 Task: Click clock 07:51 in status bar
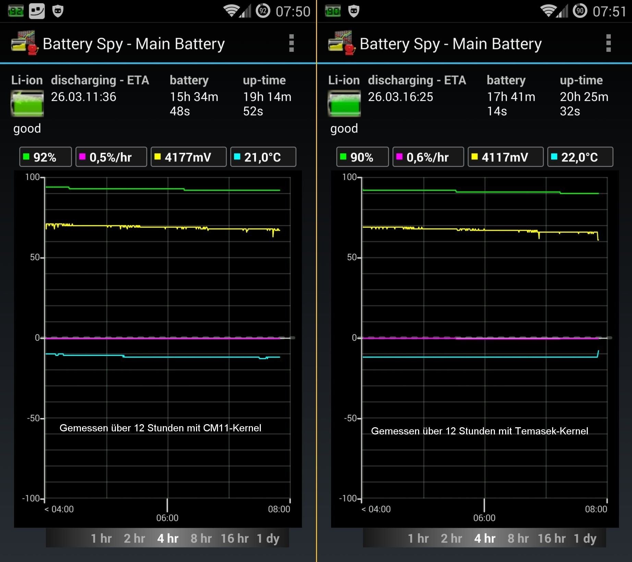(x=610, y=11)
